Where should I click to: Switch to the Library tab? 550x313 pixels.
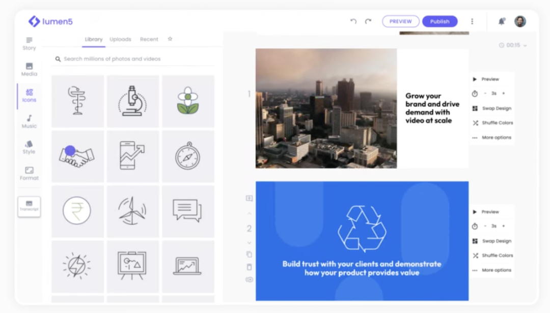[94, 39]
